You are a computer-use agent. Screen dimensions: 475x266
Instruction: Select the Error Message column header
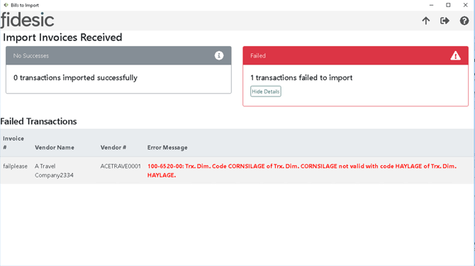click(167, 148)
